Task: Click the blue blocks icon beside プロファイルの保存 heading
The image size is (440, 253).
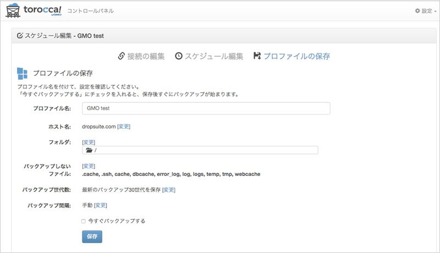Action: [22, 74]
